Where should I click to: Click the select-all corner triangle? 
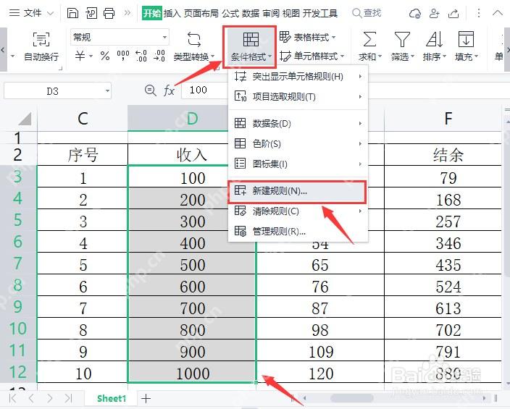pos(25,118)
